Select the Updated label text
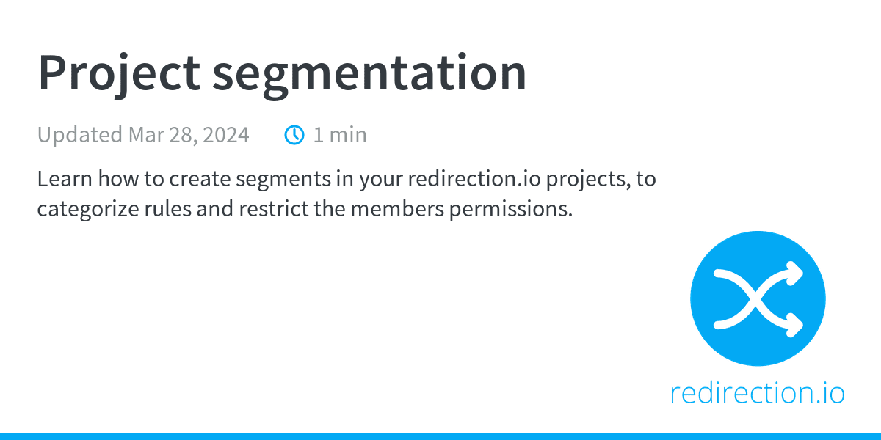The height and width of the screenshot is (440, 881). 80,136
